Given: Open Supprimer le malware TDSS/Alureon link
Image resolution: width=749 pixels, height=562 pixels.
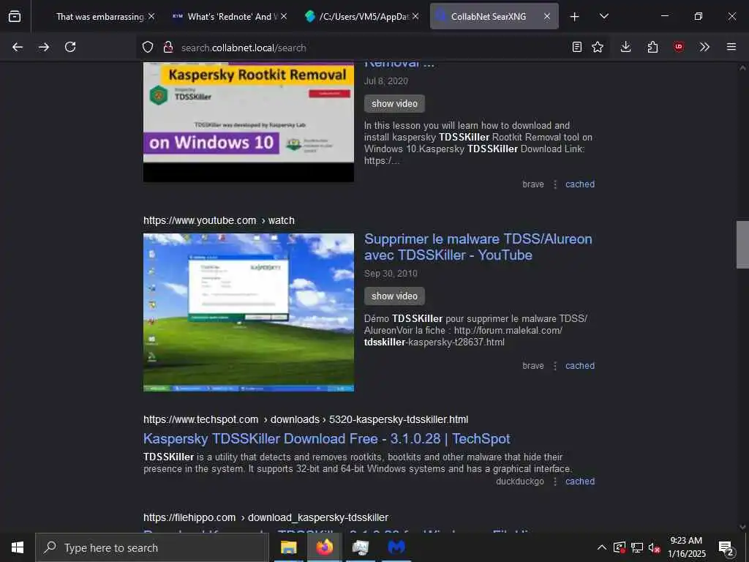Looking at the screenshot, I should 478,247.
